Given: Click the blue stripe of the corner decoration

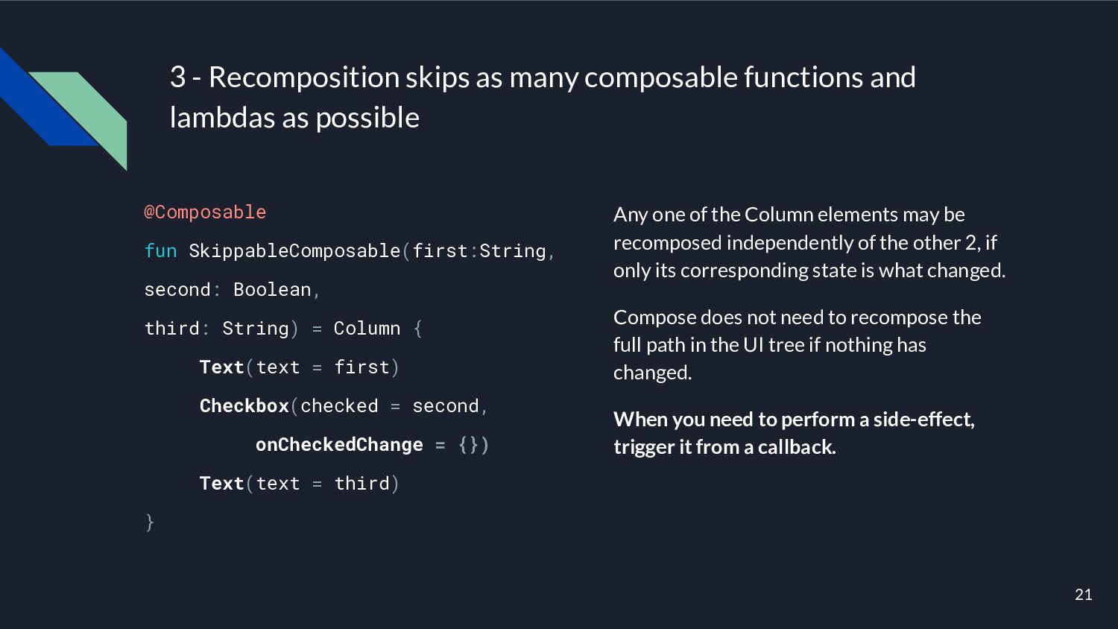Looking at the screenshot, I should point(41,101).
